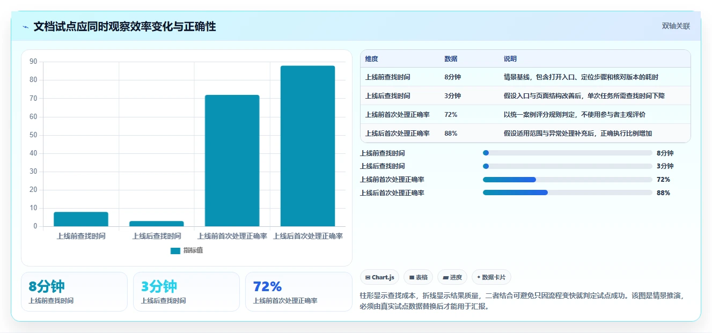This screenshot has height=333, width=712.
Task: Click the 上线前首次处理正确率 progress row label
Action: [392, 180]
